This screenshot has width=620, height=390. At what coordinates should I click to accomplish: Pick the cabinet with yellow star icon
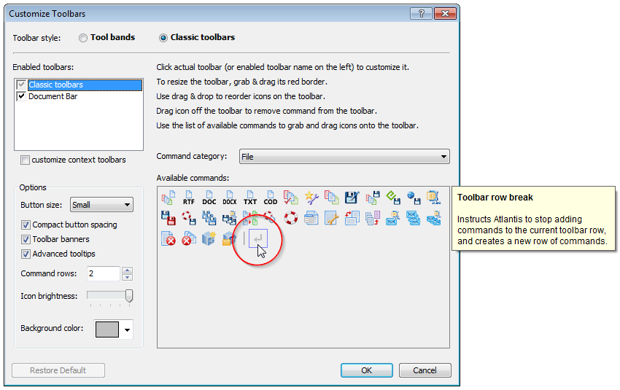coord(209,238)
